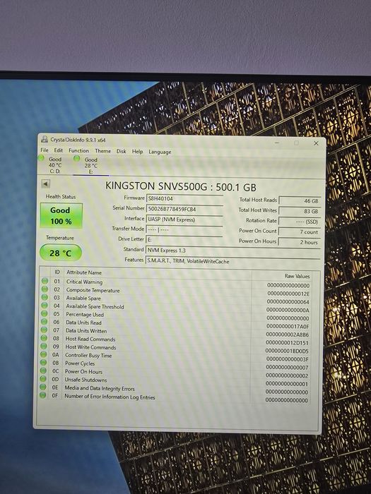
Task: Click the Interface field UASP (NVM Express)
Action: (x=184, y=219)
